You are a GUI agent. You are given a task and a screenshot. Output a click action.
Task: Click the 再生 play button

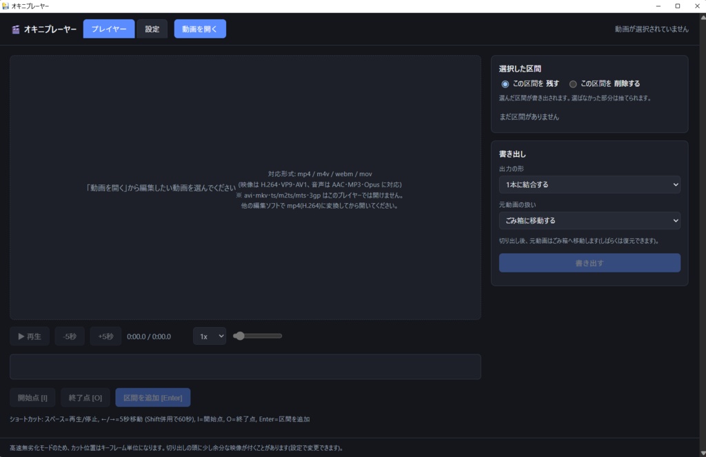pos(30,336)
